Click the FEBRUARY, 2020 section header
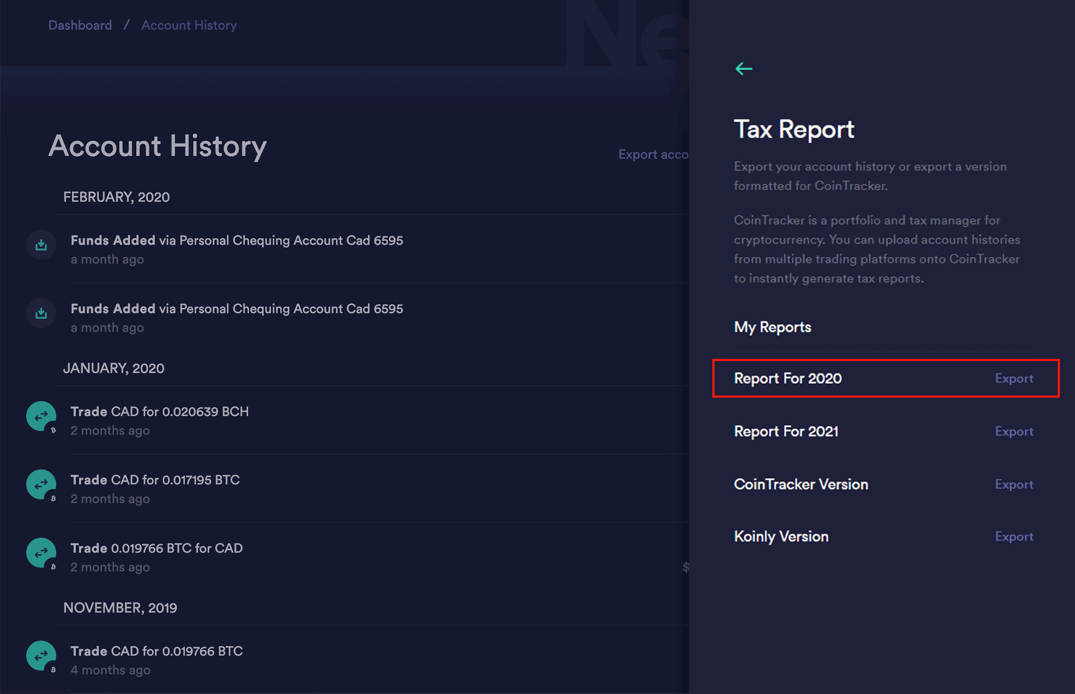1075x694 pixels. pyautogui.click(x=116, y=197)
